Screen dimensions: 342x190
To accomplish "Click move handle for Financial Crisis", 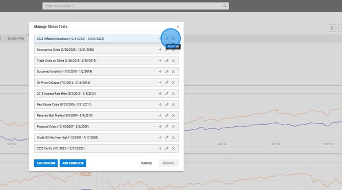I will (x=160, y=126).
